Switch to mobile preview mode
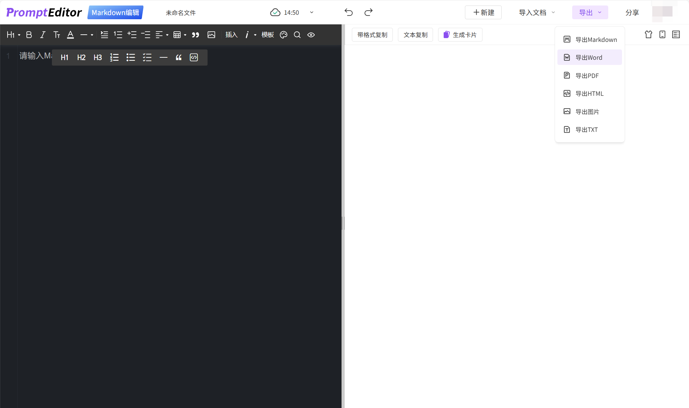This screenshot has width=689, height=408. tap(662, 34)
